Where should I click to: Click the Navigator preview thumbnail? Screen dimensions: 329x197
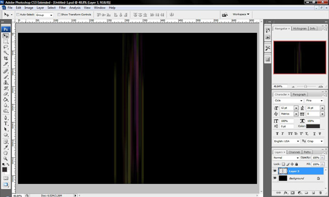coord(299,57)
